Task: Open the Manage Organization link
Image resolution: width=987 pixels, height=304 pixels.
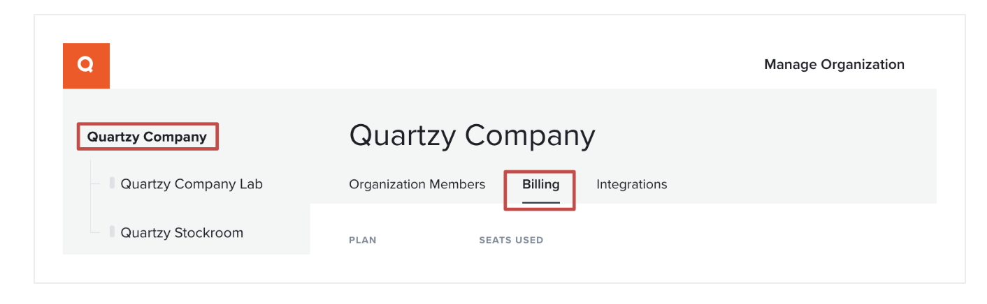Action: (834, 65)
